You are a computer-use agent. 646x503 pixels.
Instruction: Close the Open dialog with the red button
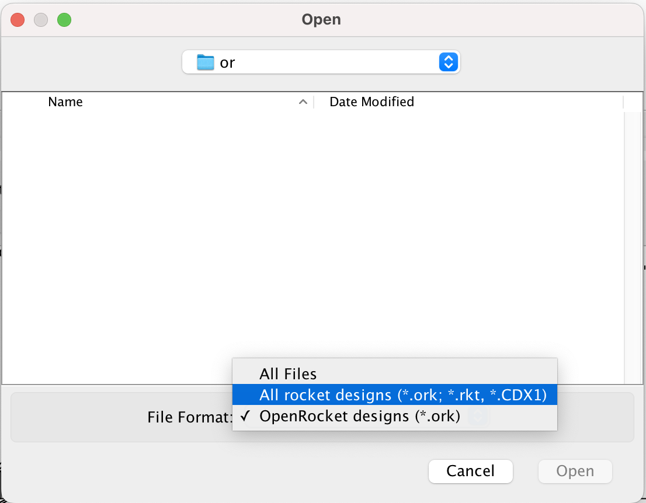tap(18, 20)
